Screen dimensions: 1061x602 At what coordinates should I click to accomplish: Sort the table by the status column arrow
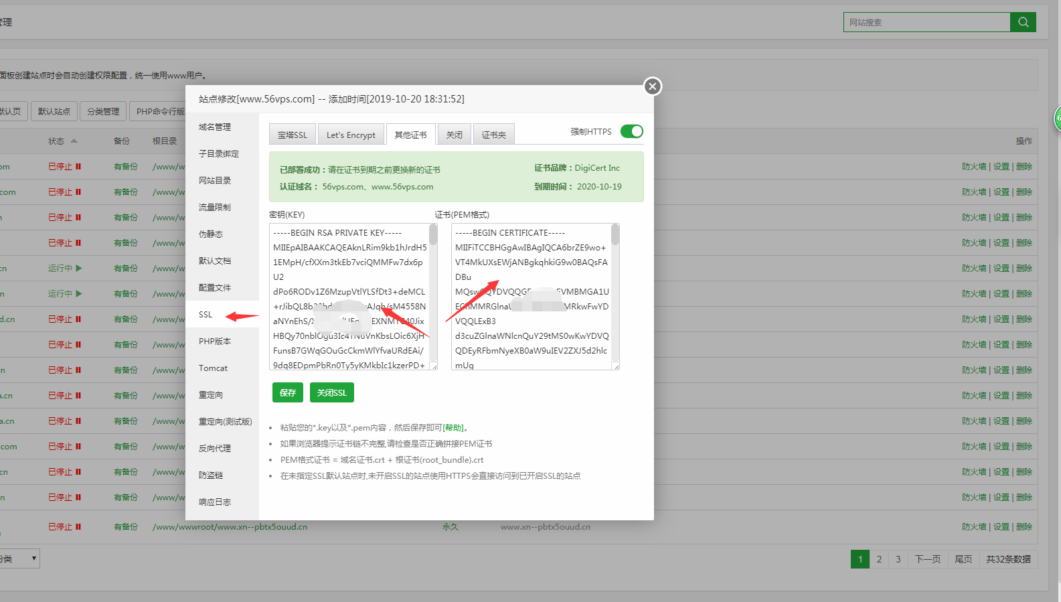click(74, 141)
